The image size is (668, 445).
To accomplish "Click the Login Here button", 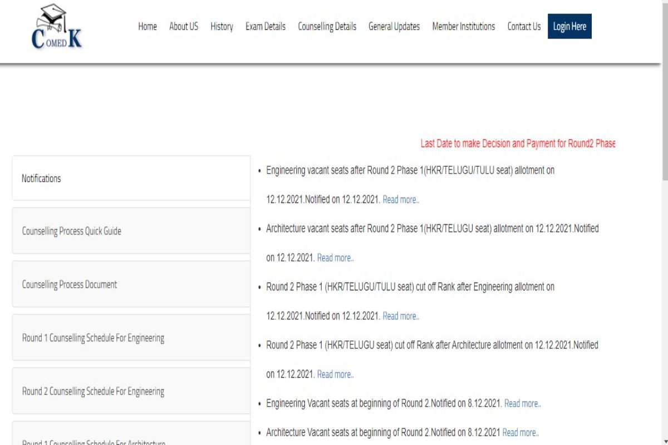I will [569, 26].
